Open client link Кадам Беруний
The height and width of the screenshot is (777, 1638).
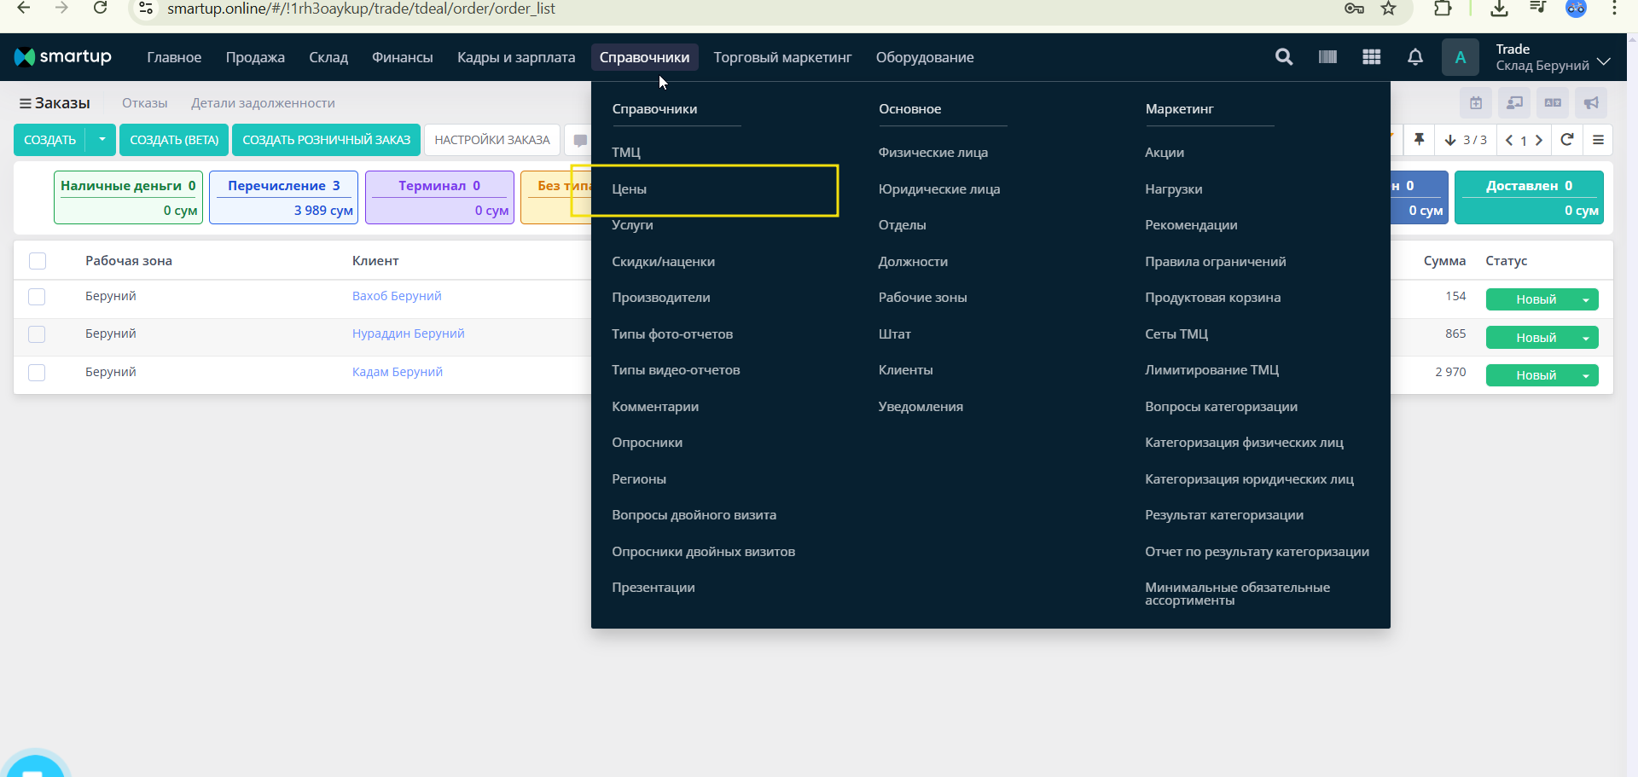398,372
